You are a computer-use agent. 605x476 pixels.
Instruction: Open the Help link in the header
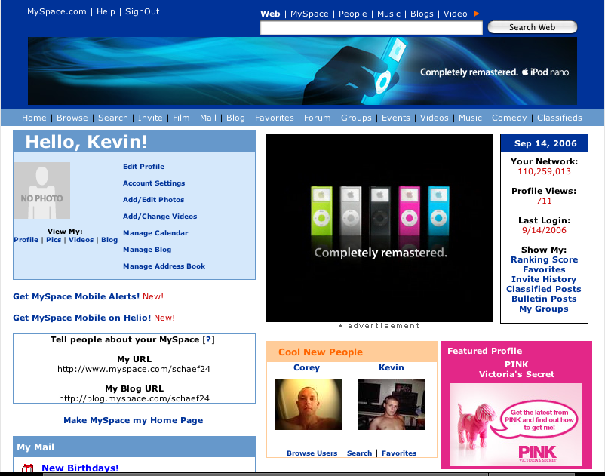(106, 11)
